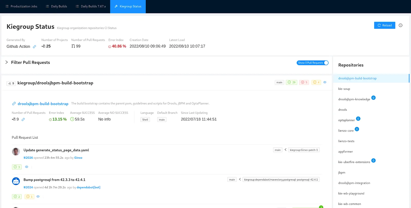The image size is (411, 208).
Task: Open the droolsjbpm-build-bootstrap repository link
Action: [x=43, y=104]
